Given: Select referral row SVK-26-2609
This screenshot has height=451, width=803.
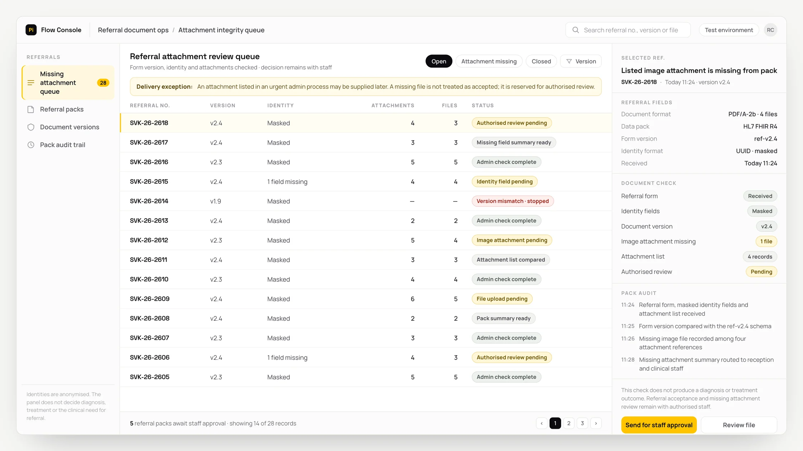Looking at the screenshot, I should click(x=366, y=299).
